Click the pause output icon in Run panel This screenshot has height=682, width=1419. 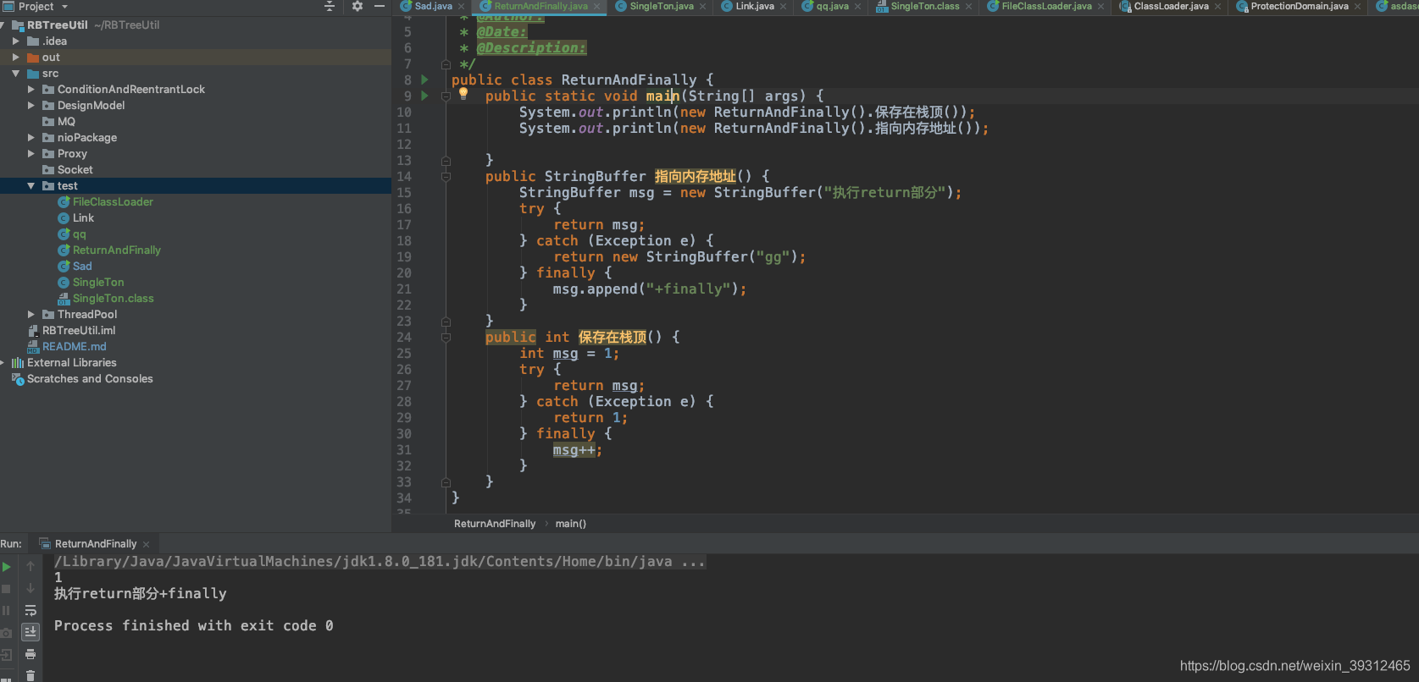(7, 610)
